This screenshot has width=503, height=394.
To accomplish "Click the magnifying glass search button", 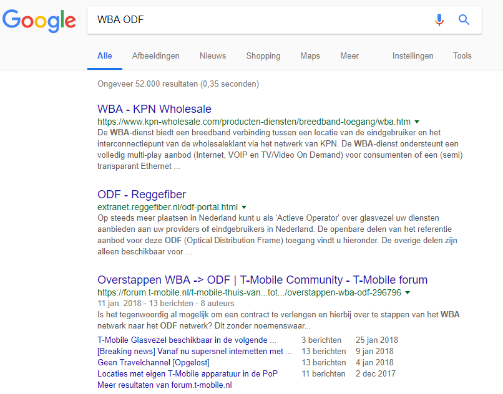I will [x=464, y=20].
